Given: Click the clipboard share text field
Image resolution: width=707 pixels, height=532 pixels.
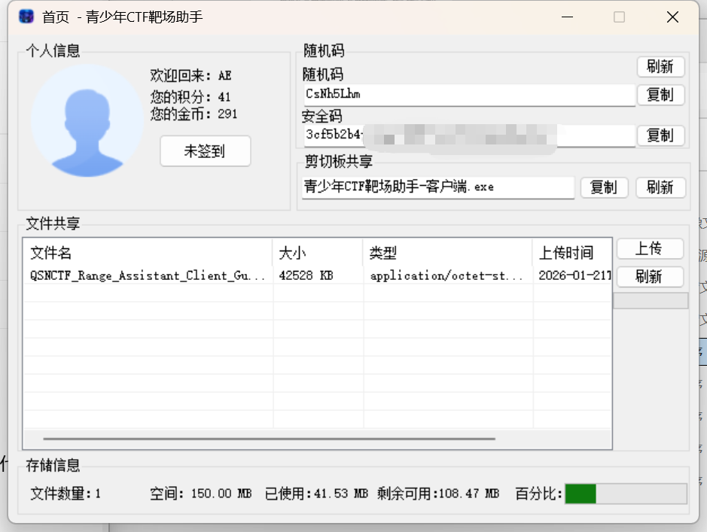Looking at the screenshot, I should click(x=437, y=187).
